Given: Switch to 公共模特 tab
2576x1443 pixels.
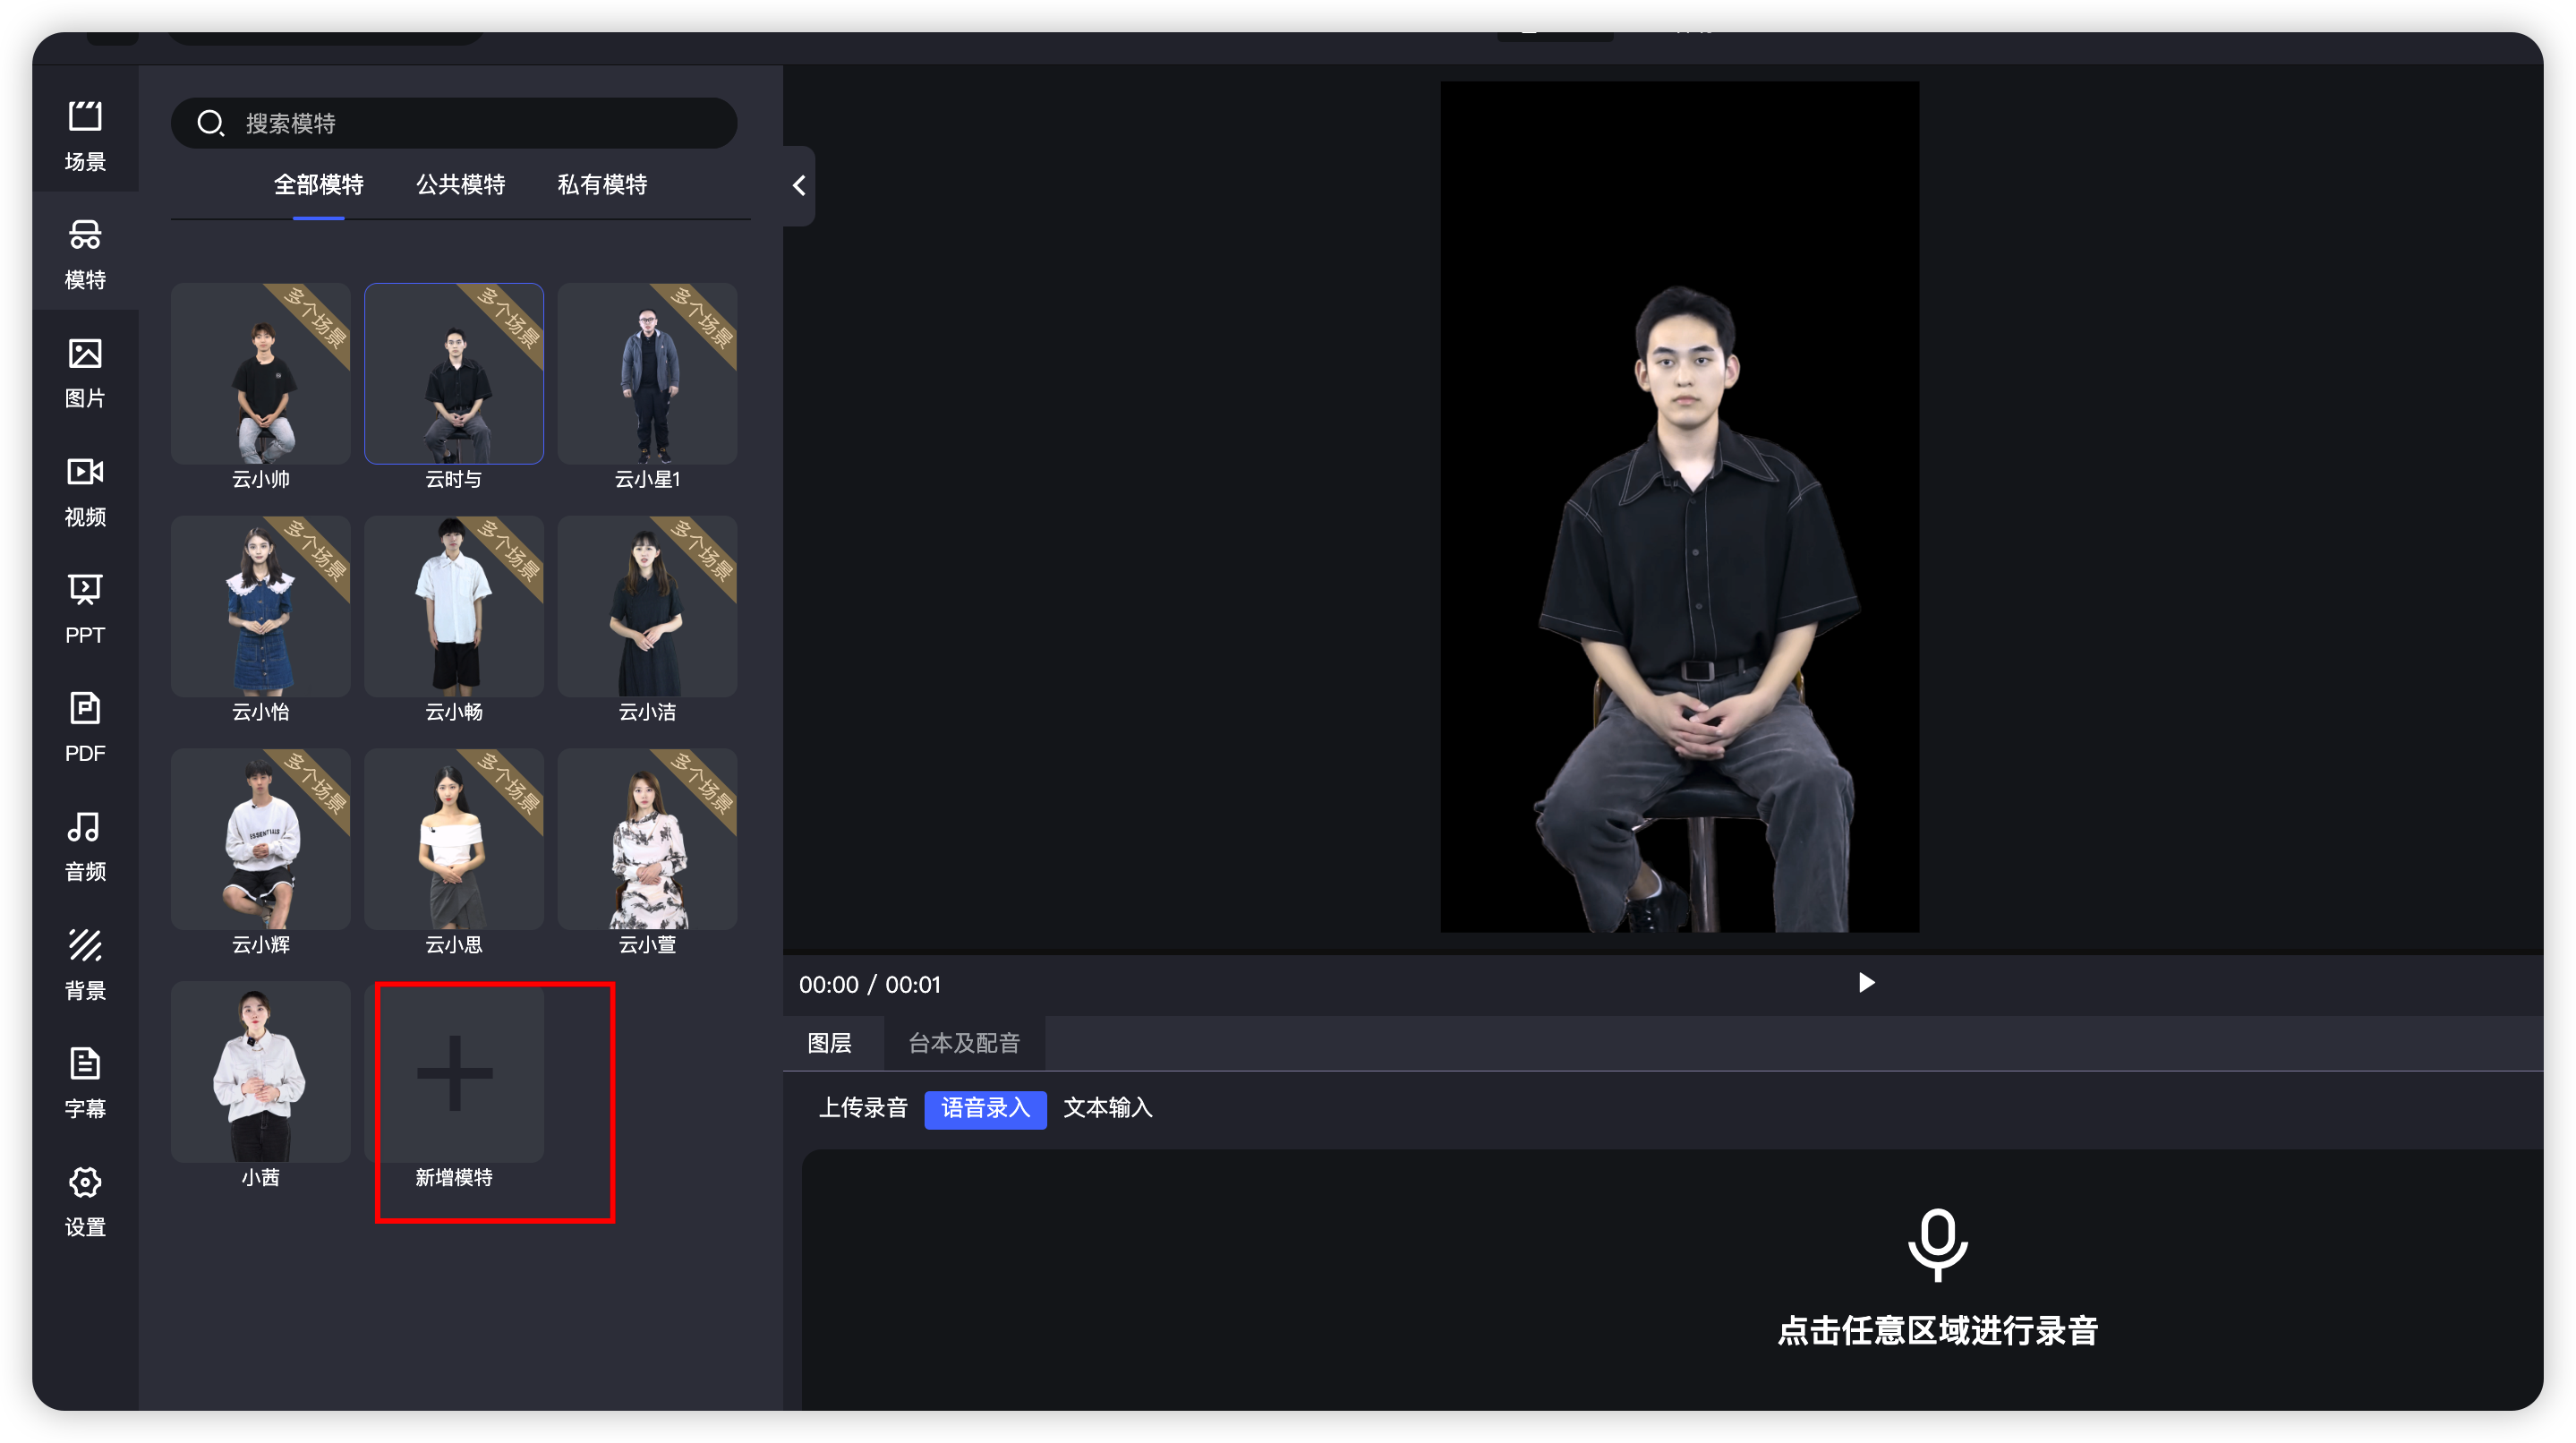Looking at the screenshot, I should point(460,184).
